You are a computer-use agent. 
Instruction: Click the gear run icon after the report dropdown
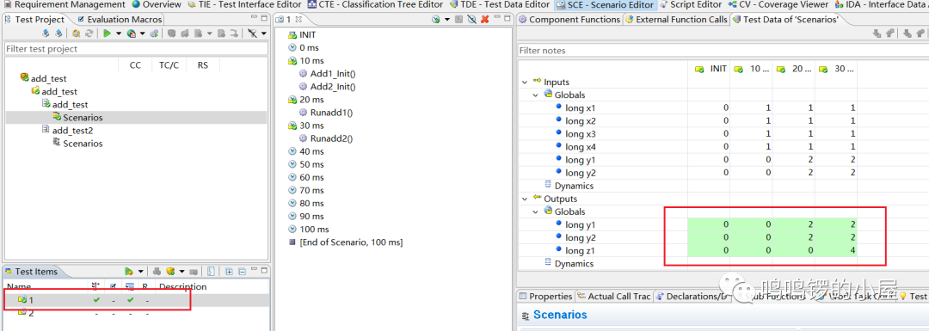[154, 34]
